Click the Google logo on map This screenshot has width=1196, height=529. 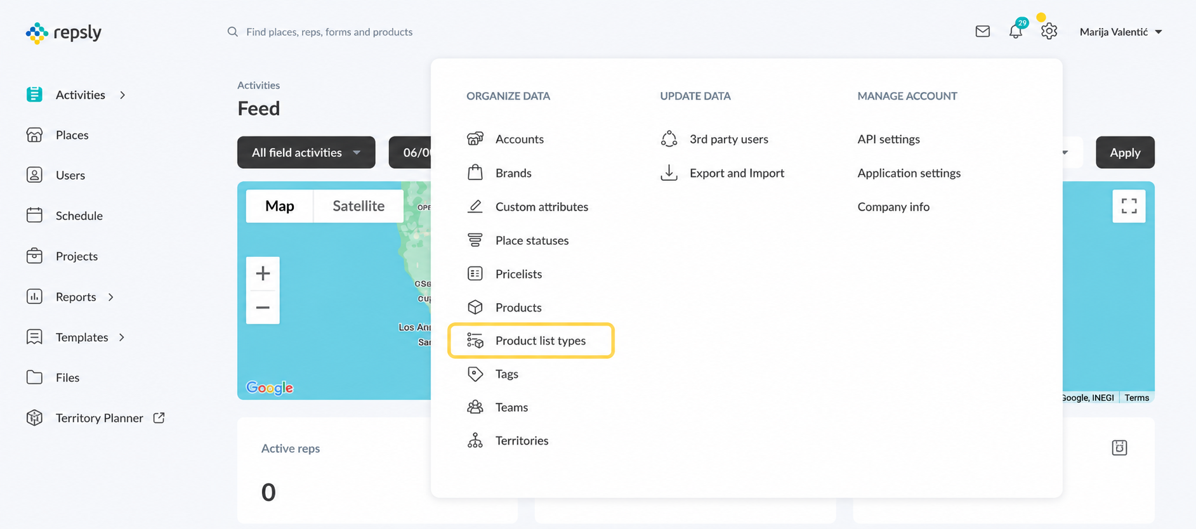(x=270, y=388)
